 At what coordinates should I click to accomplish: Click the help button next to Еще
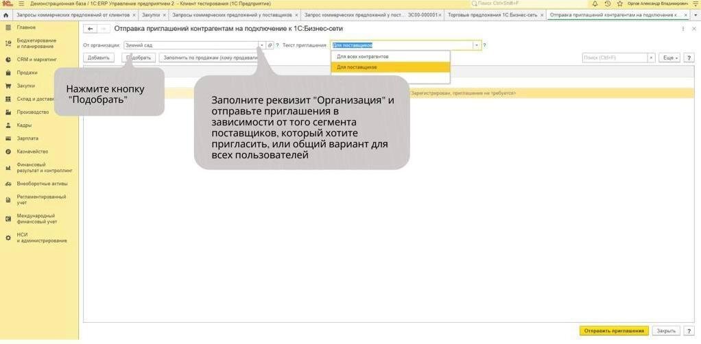(x=689, y=58)
